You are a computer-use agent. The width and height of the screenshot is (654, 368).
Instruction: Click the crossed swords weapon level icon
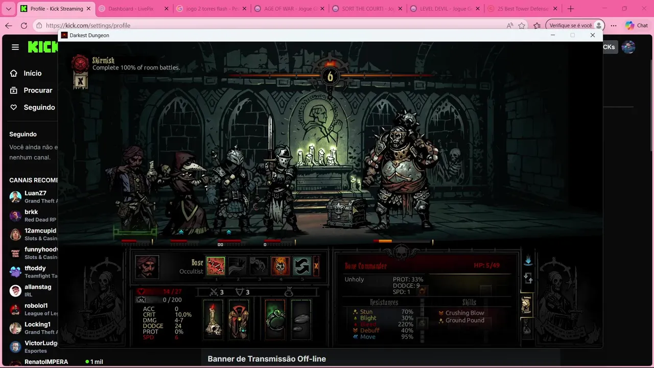pos(215,292)
